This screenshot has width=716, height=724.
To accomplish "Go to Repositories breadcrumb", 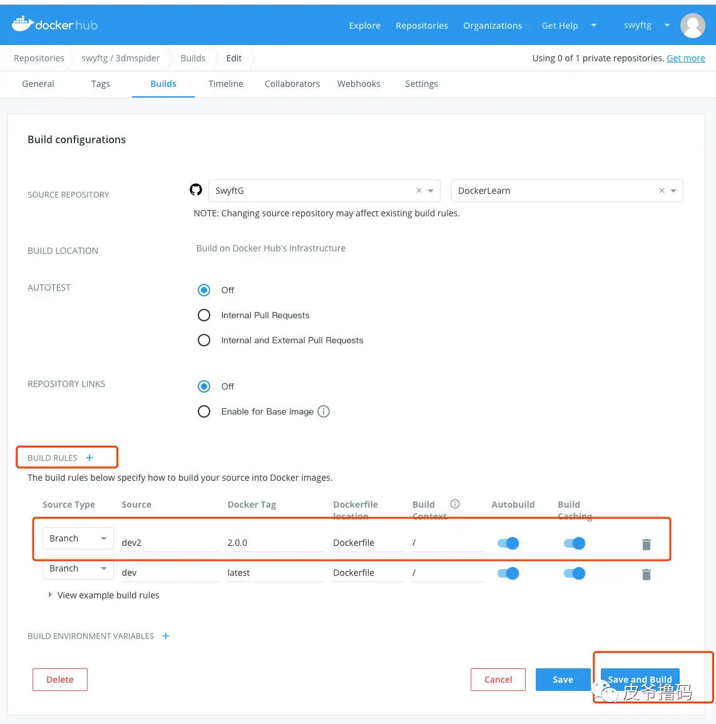I will pos(39,58).
